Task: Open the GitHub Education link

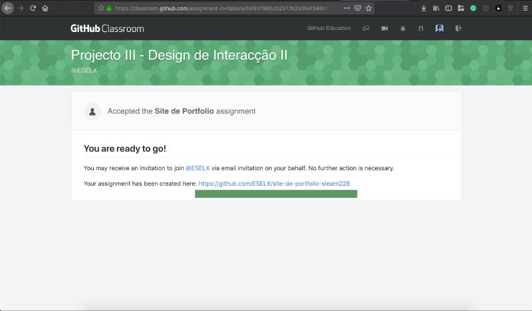Action: point(329,28)
